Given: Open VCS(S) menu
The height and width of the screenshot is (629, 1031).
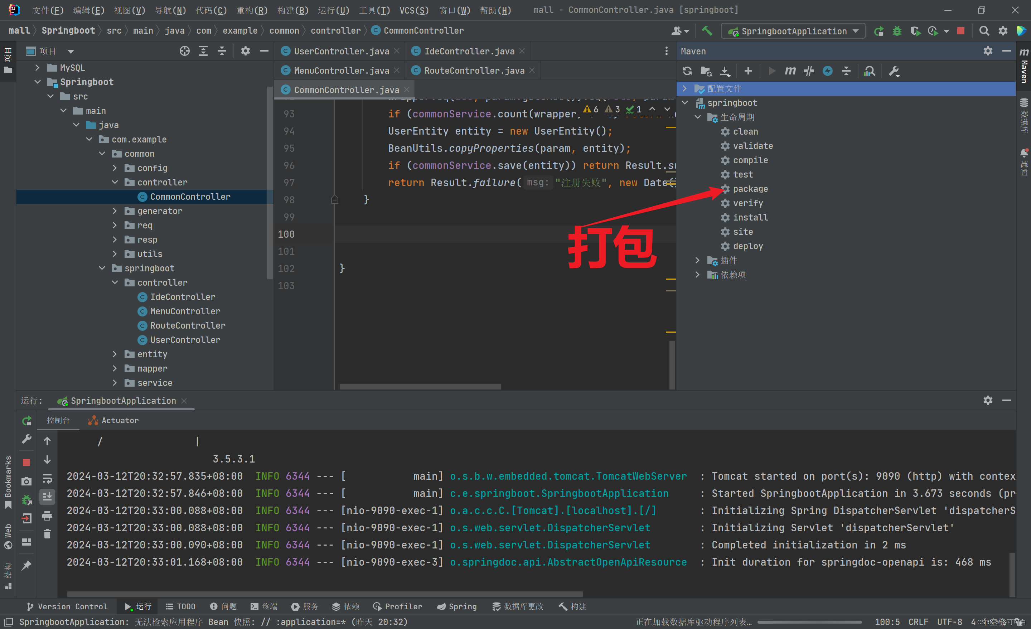Looking at the screenshot, I should (414, 10).
